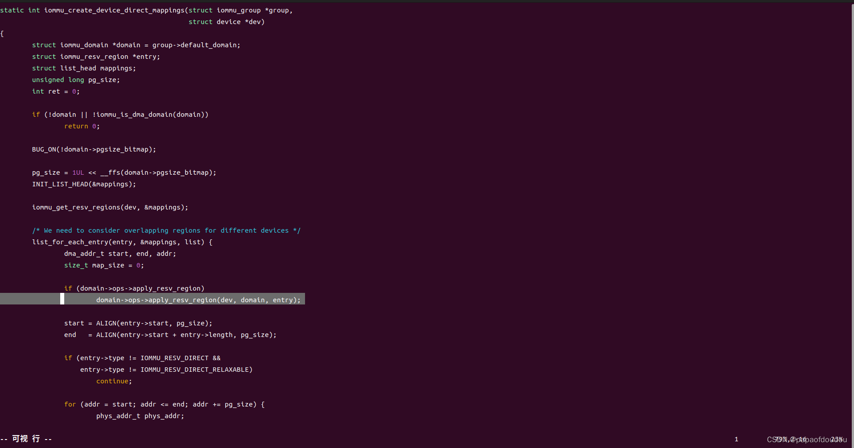
Task: Click the 可视 行 mode indicator
Action: point(25,439)
